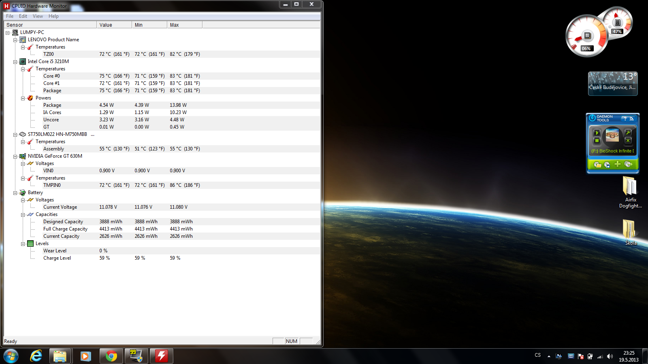The height and width of the screenshot is (364, 648).
Task: Click the tray volume speaker icon
Action: tap(610, 356)
